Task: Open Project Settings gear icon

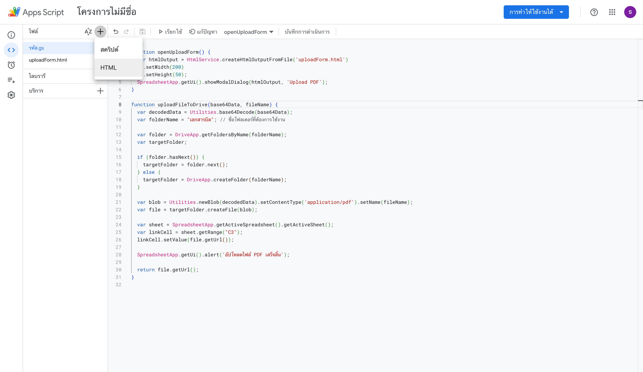Action: tap(11, 95)
